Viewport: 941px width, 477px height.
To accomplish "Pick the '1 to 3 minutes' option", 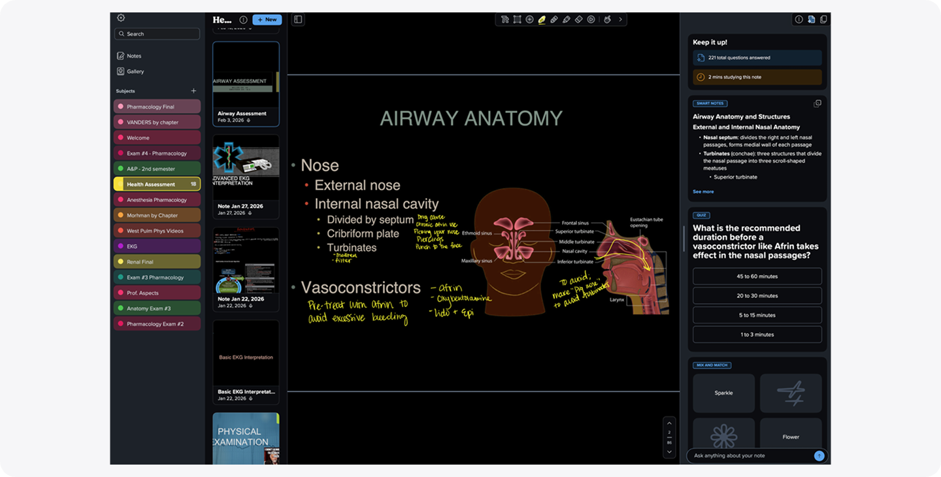I will pos(757,334).
